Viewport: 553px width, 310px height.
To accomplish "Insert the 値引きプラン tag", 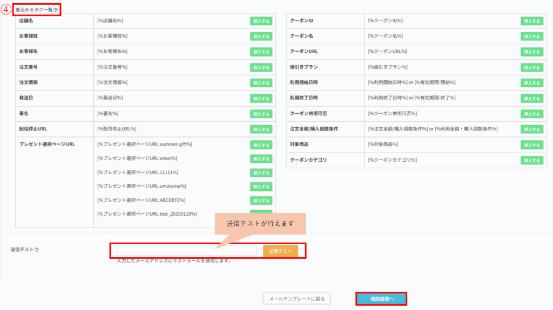I will [x=531, y=67].
